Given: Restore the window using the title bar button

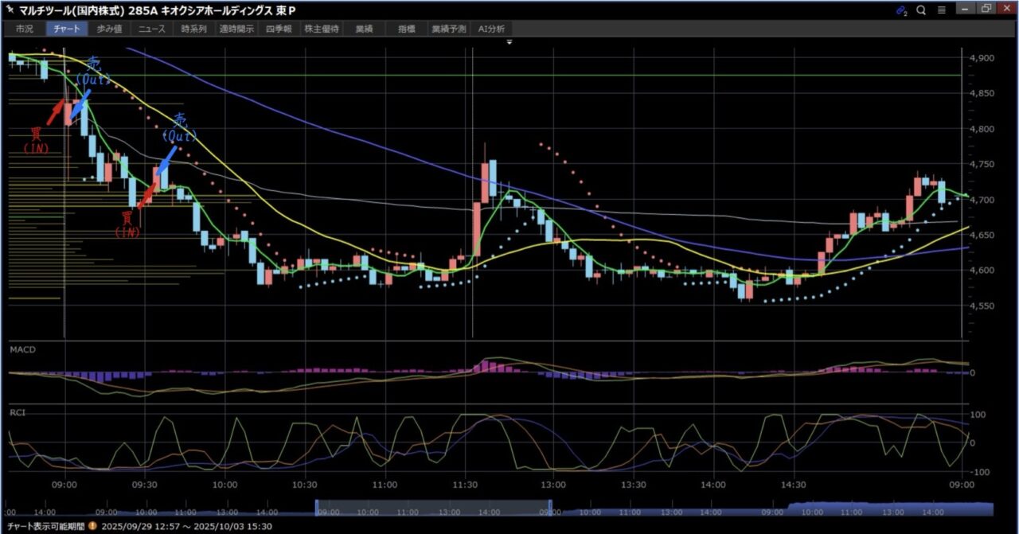Looking at the screenshot, I should [986, 10].
